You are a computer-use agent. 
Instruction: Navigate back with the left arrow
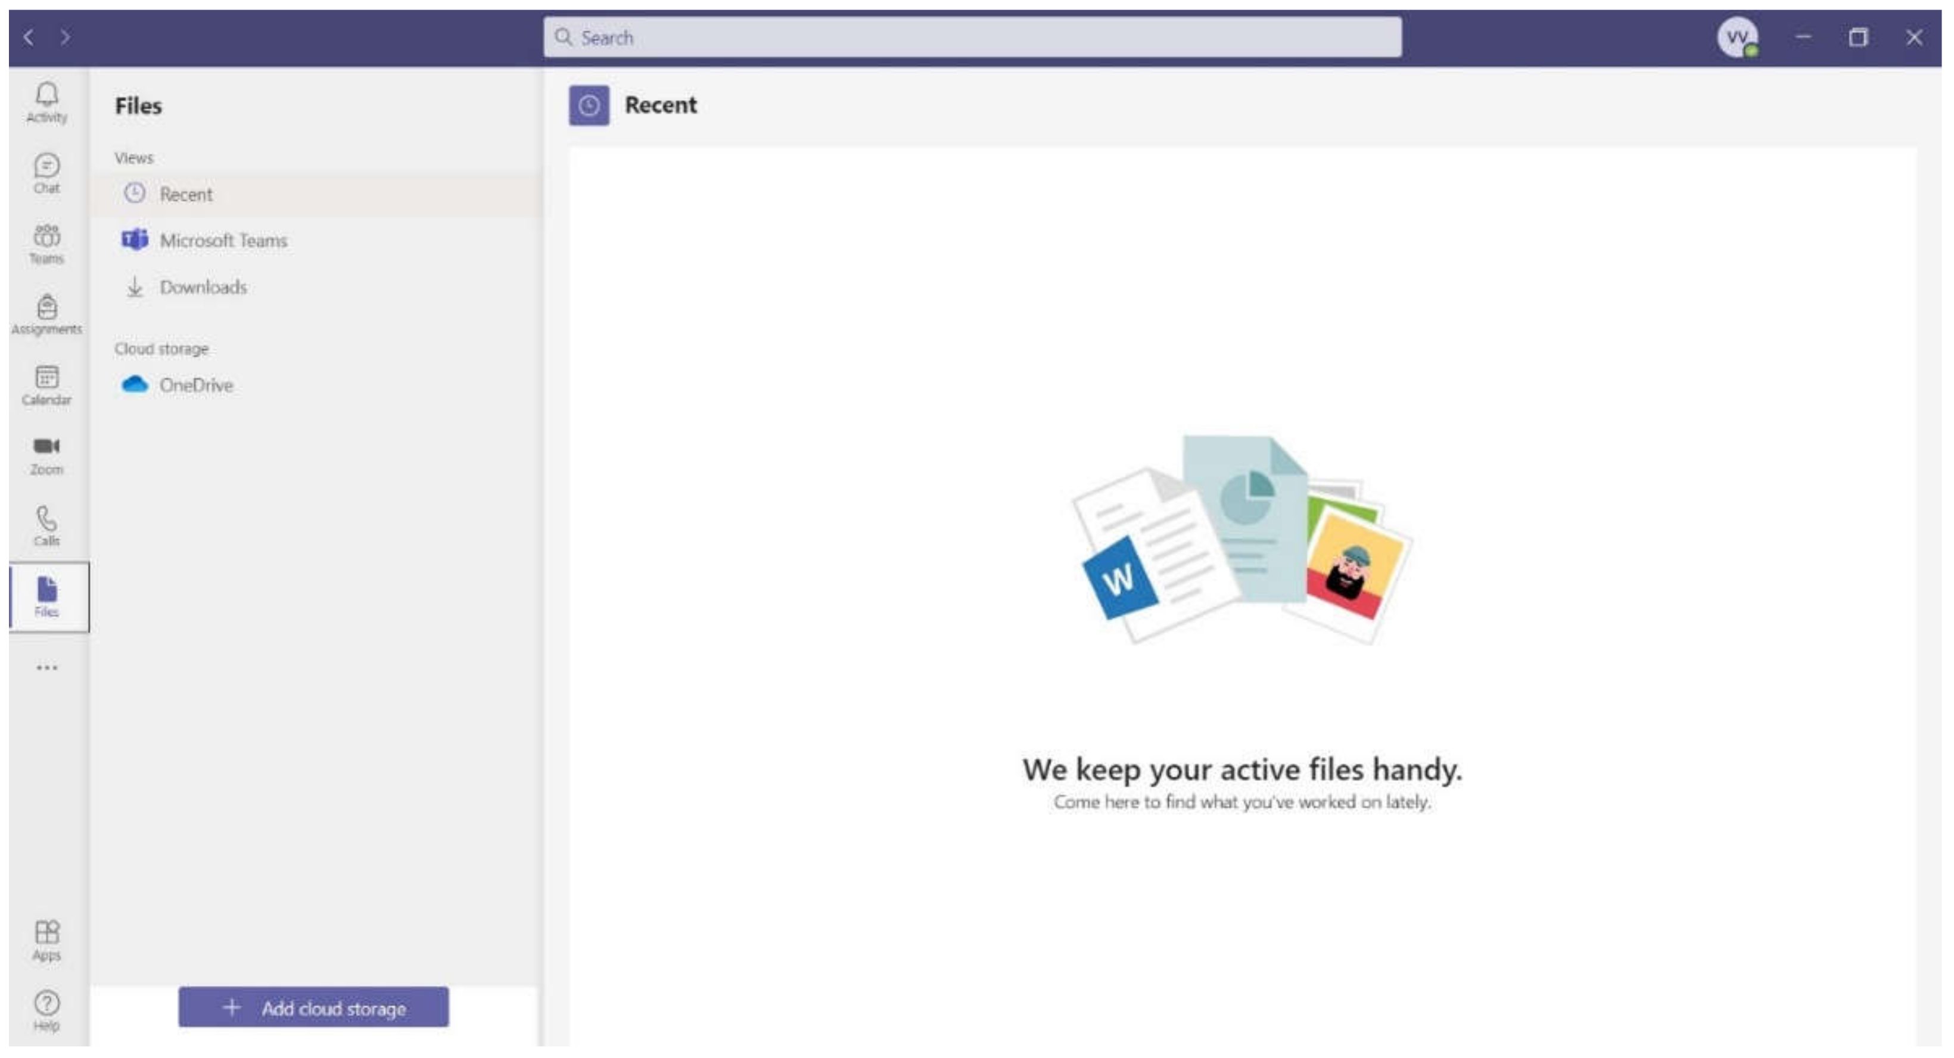tap(29, 37)
